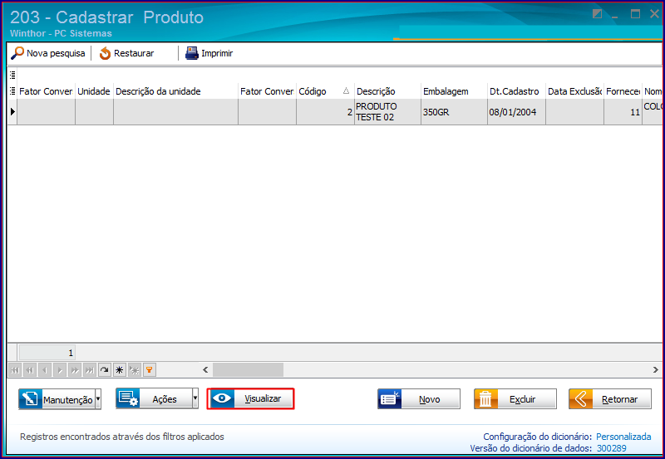Viewport: 665px width, 459px height.
Task: Minimize the Cadastrar Produto window
Action: [614, 15]
